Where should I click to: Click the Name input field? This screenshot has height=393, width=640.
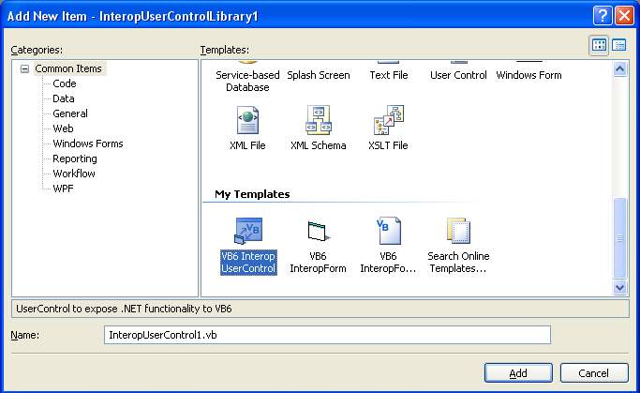tap(327, 335)
